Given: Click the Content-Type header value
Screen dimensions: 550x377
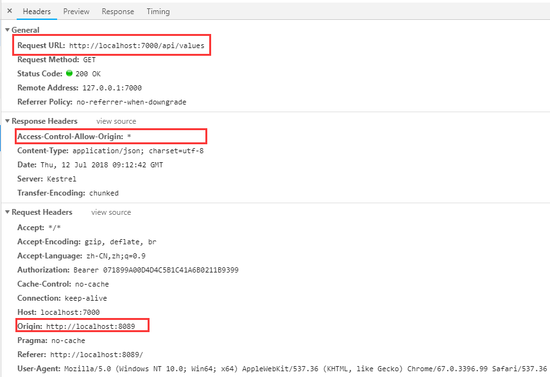Looking at the screenshot, I should (138, 151).
